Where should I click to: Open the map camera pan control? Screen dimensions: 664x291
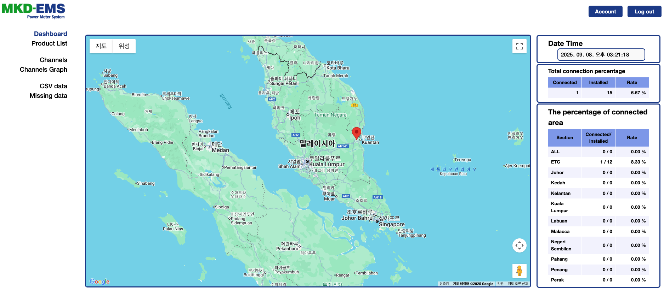point(519,245)
